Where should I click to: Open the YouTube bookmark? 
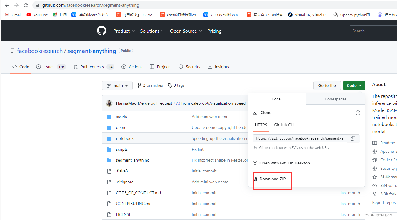click(x=37, y=15)
